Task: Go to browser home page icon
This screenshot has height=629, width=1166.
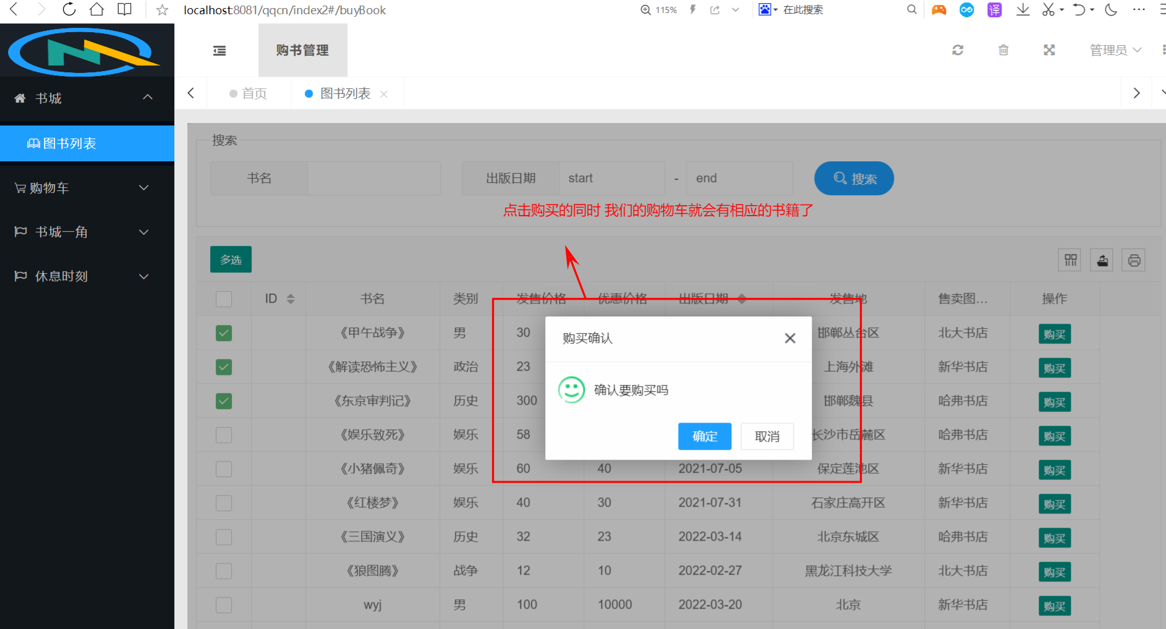Action: point(96,9)
